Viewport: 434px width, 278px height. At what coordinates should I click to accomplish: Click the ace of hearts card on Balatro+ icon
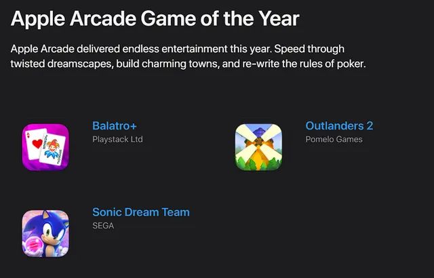click(x=35, y=144)
